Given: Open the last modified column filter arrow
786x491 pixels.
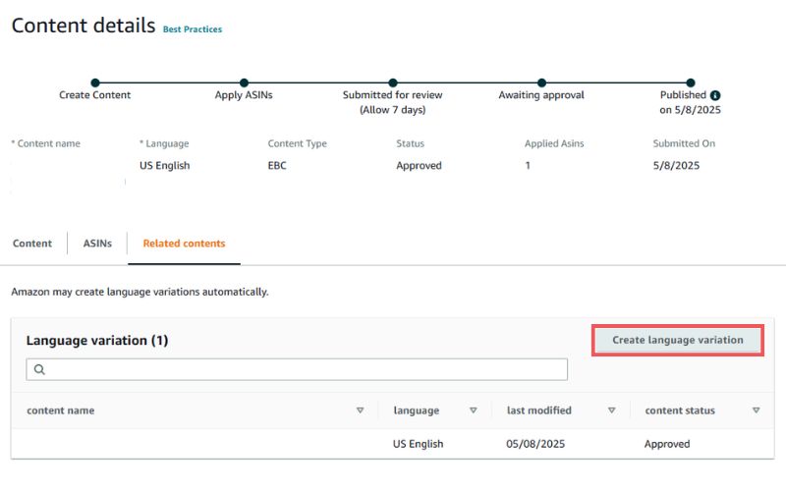Looking at the screenshot, I should [611, 410].
